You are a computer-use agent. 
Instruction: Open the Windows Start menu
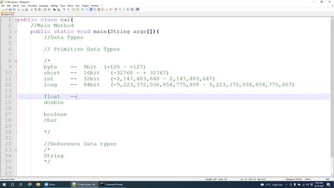coord(4,184)
